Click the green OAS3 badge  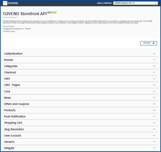[x=54, y=13]
